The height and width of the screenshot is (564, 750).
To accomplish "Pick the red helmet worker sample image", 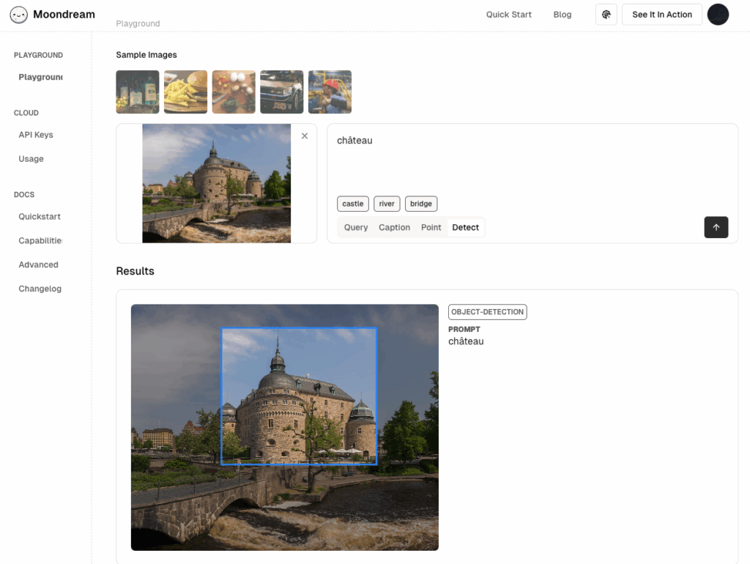I will pos(330,92).
